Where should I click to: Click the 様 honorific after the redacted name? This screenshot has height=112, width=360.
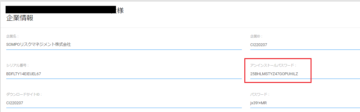pos(121,10)
